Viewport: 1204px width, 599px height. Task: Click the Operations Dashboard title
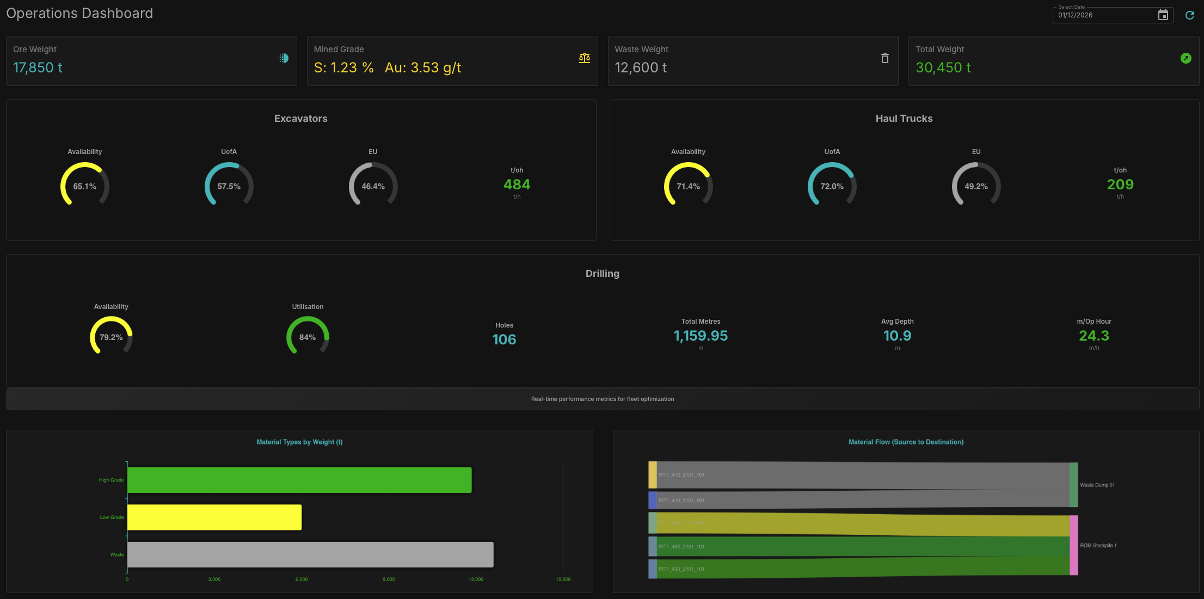pyautogui.click(x=79, y=13)
